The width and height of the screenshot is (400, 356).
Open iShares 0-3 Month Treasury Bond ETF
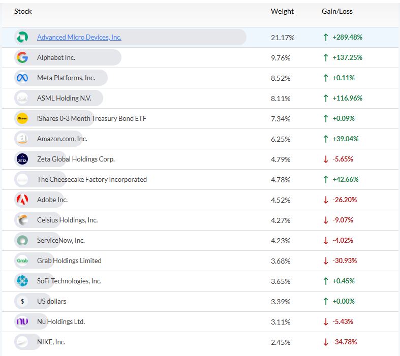tap(92, 118)
